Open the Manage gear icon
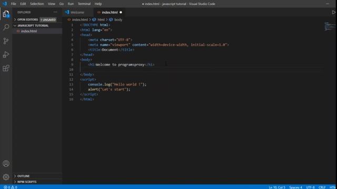Viewport: 337px width, 189px height. tap(6, 177)
